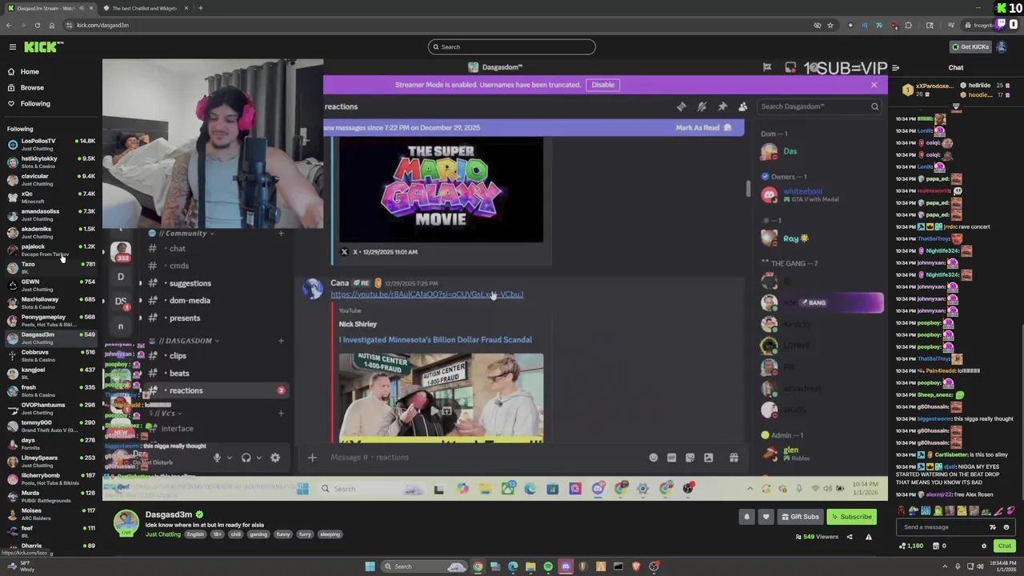Collapse the DASGASDOM category
This screenshot has height=576, width=1024.
pyautogui.click(x=186, y=341)
